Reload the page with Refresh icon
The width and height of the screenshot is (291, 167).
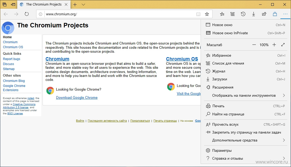(27, 14)
